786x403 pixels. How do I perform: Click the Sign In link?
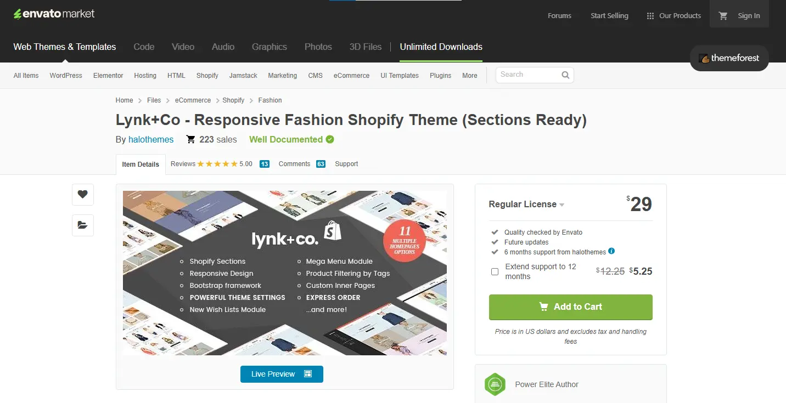click(x=749, y=16)
